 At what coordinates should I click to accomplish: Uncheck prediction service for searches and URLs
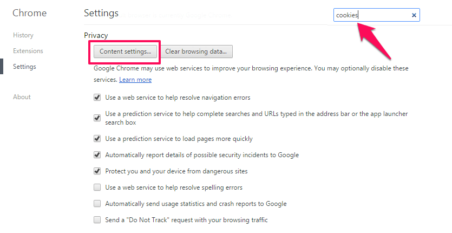[97, 118]
